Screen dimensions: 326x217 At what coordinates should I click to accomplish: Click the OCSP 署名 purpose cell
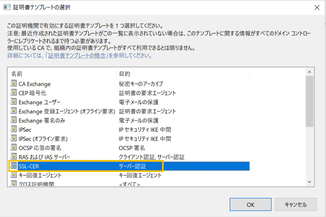[132, 148]
